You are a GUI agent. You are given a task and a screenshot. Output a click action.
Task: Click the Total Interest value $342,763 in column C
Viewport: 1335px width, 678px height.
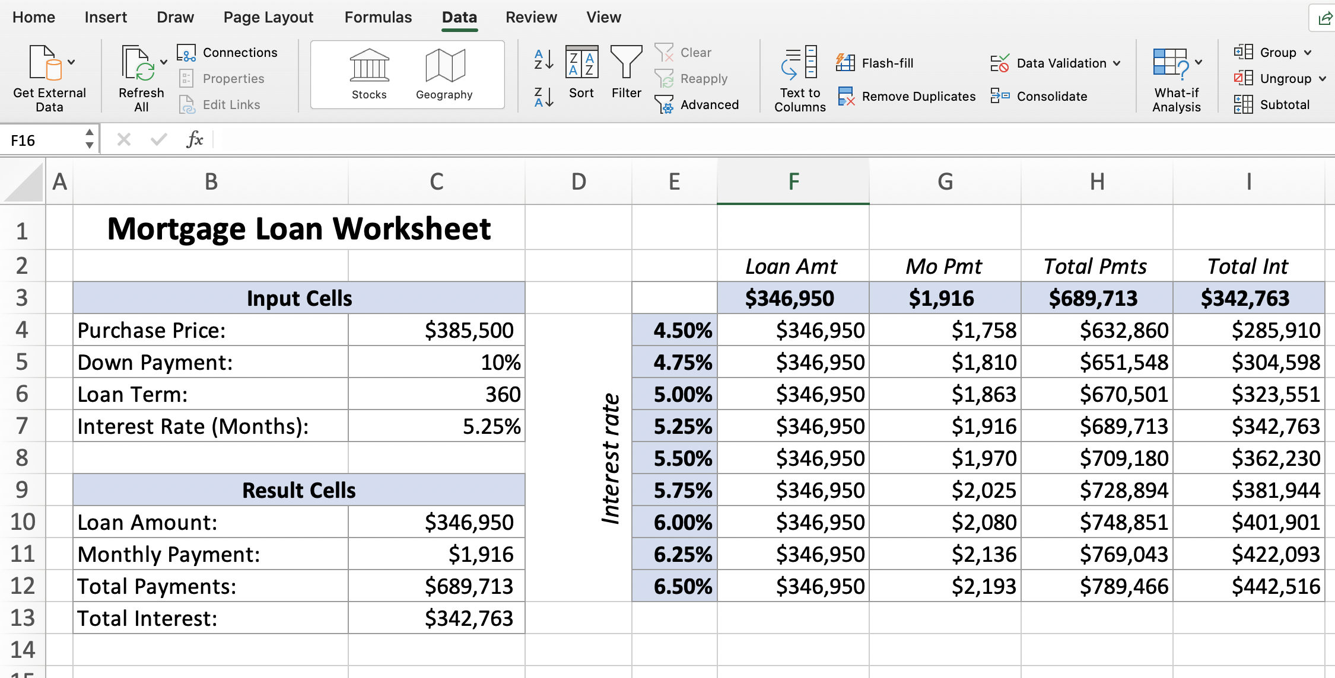tap(437, 618)
